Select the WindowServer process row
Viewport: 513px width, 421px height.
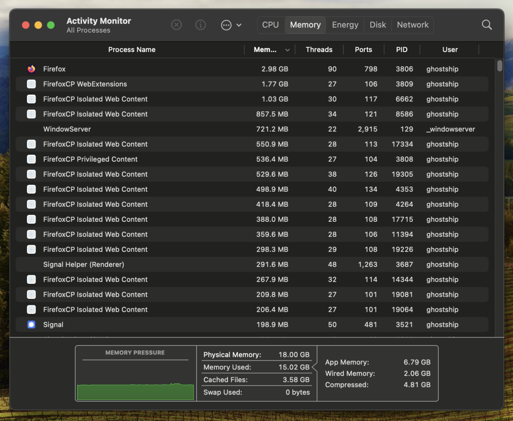(x=252, y=129)
